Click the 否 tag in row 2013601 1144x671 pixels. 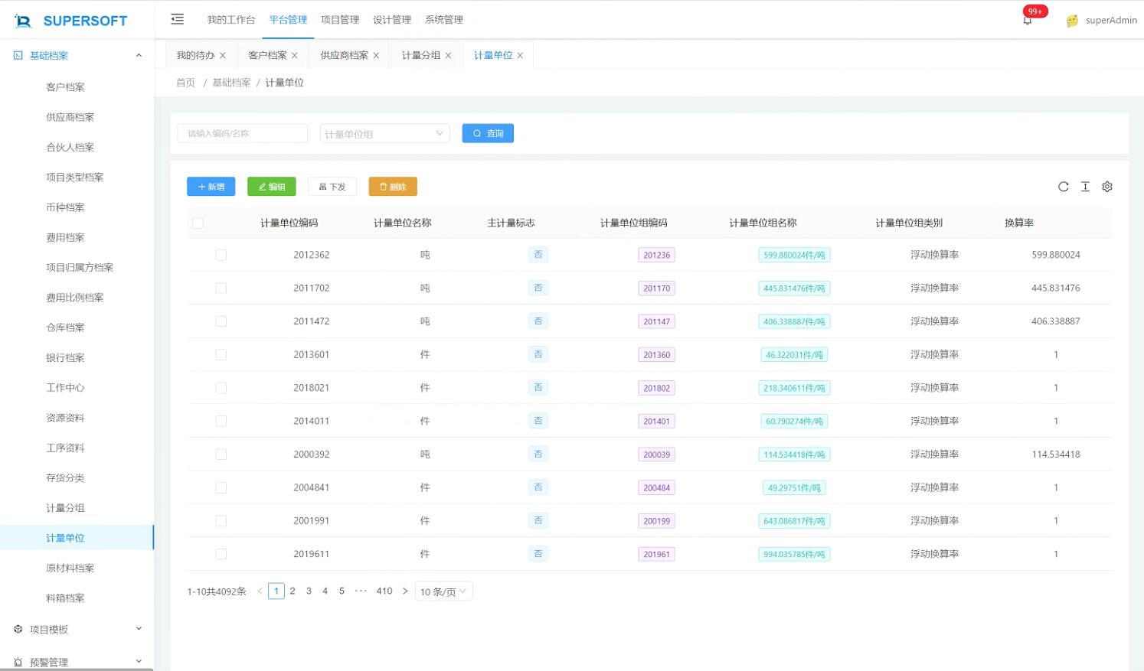pos(538,355)
